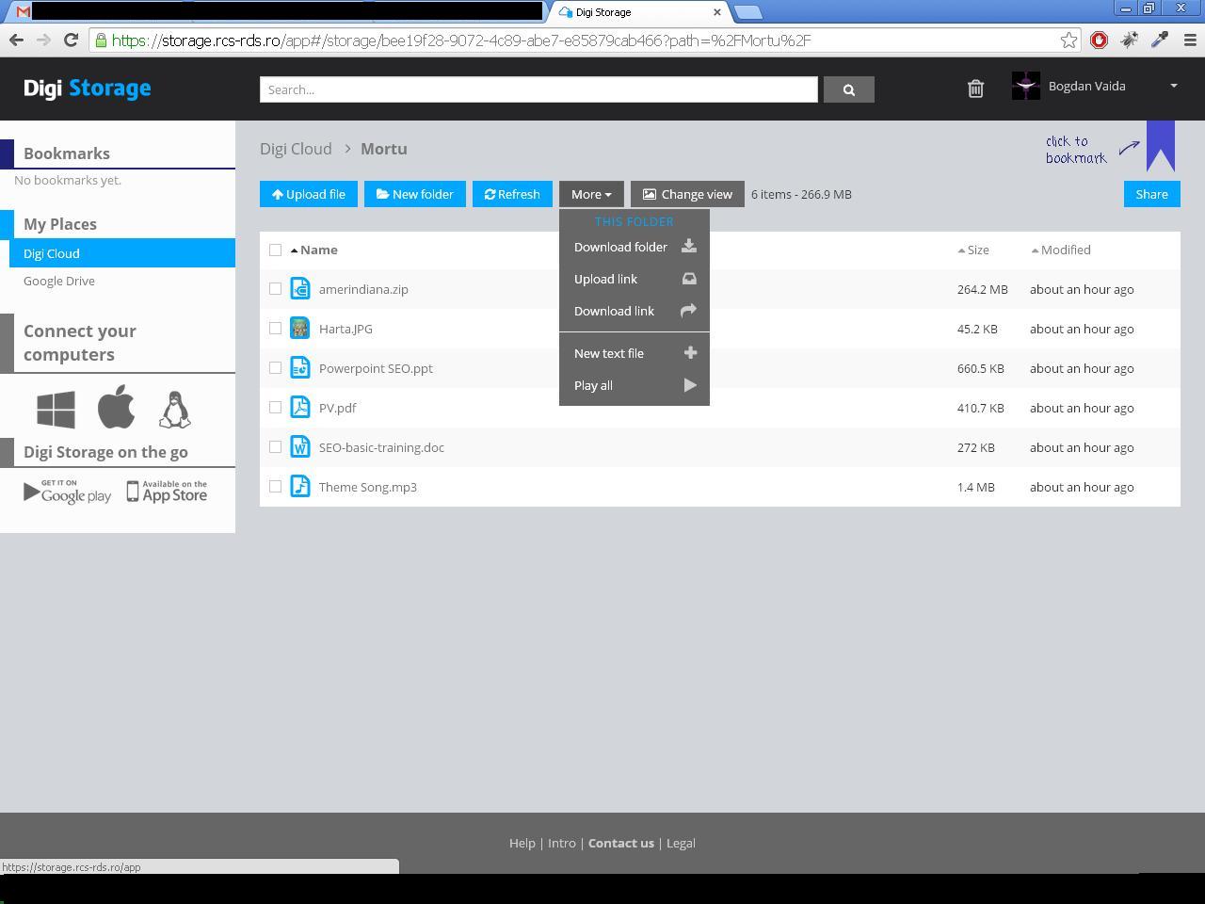Choose Download link from the More menu
Screen dimensions: 1205x904
(635, 311)
